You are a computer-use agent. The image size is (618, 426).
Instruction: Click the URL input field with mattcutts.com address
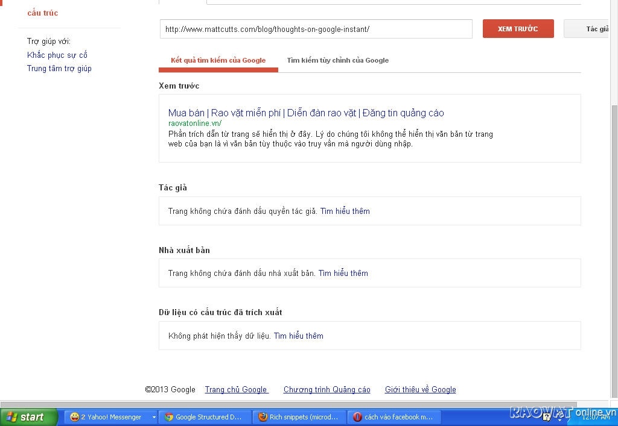[316, 29]
